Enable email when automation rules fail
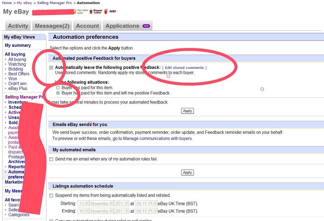 click(x=51, y=159)
